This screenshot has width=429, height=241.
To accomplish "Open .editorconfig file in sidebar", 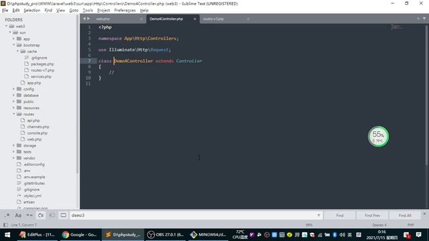I will (34, 165).
